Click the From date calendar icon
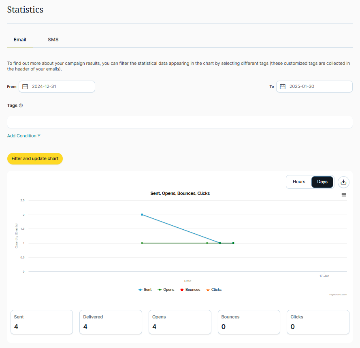The width and height of the screenshot is (360, 348). click(x=25, y=86)
